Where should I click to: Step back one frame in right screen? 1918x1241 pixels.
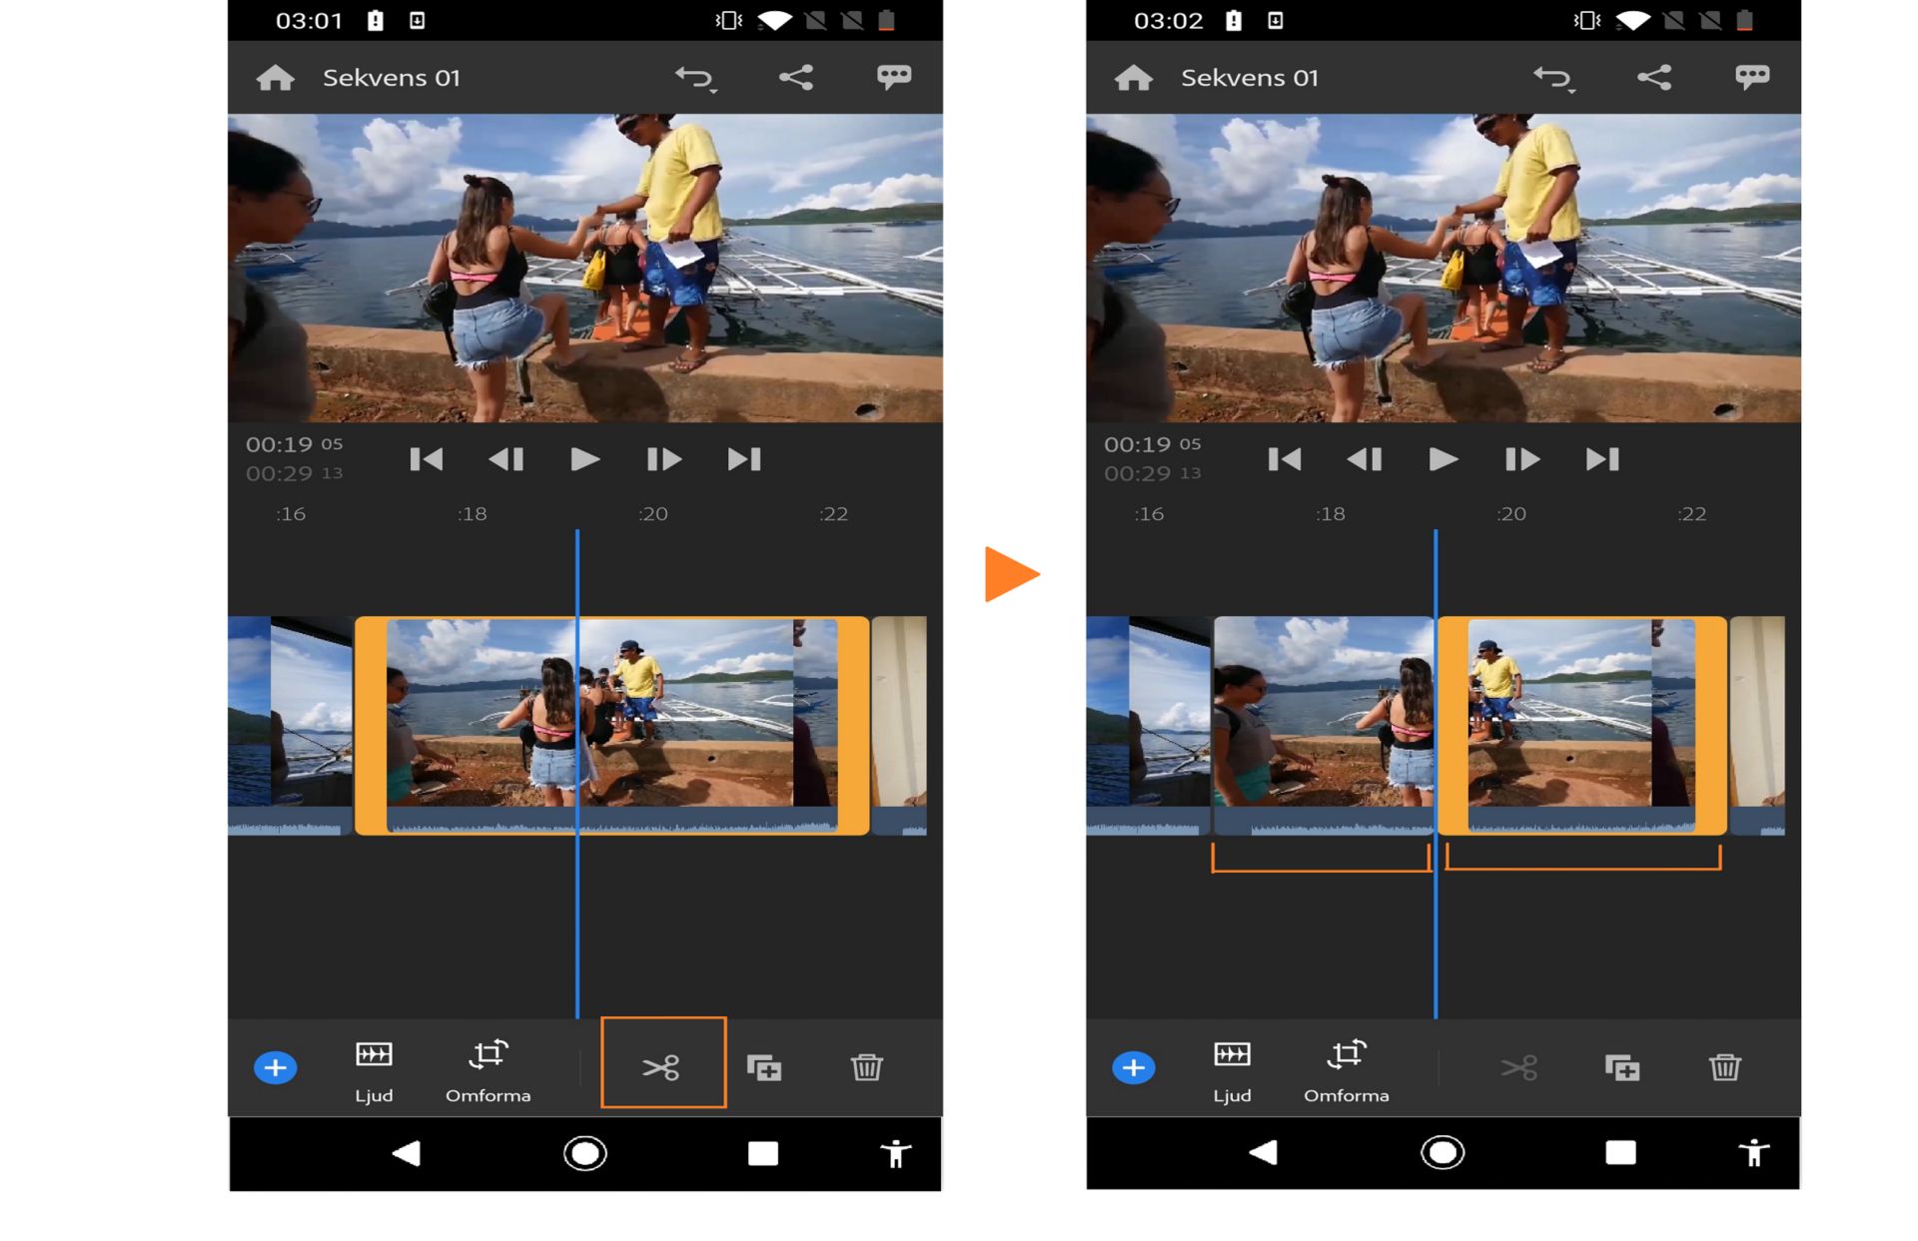coord(1364,459)
